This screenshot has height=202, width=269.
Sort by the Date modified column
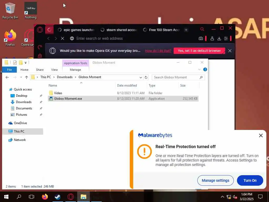pos(131,85)
